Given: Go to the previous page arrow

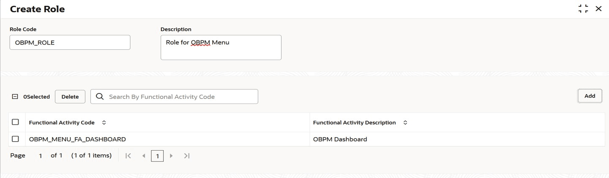Looking at the screenshot, I should click(x=143, y=156).
